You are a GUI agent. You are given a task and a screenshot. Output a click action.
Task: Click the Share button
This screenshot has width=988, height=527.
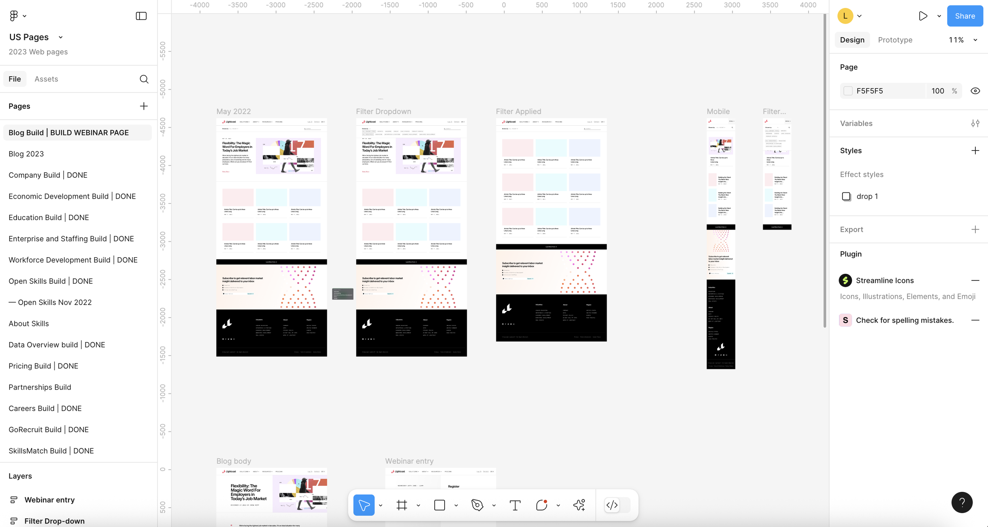coord(965,16)
